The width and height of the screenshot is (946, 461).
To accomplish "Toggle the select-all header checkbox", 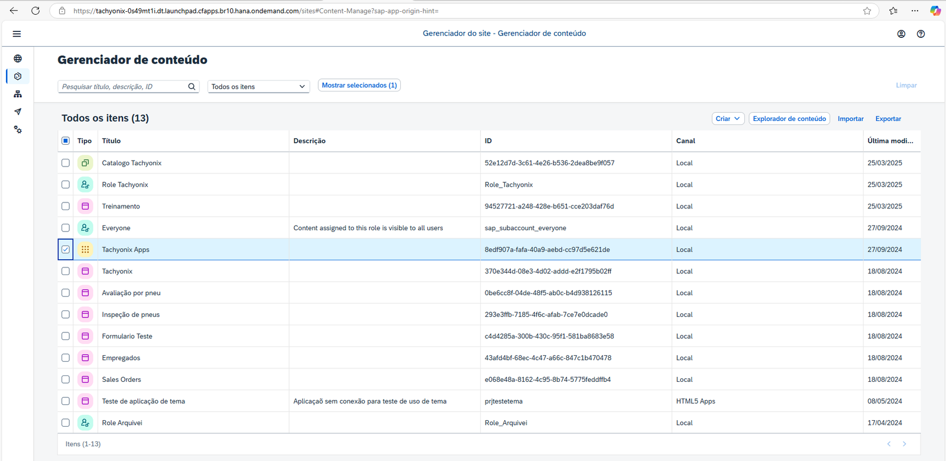I will 66,140.
